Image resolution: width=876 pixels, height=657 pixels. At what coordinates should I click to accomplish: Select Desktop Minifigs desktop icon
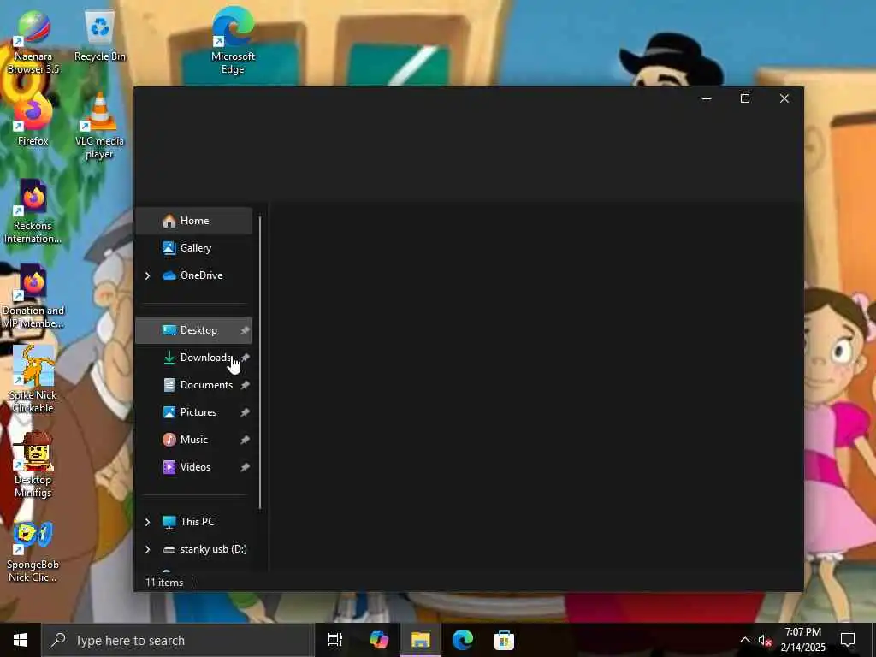(33, 465)
